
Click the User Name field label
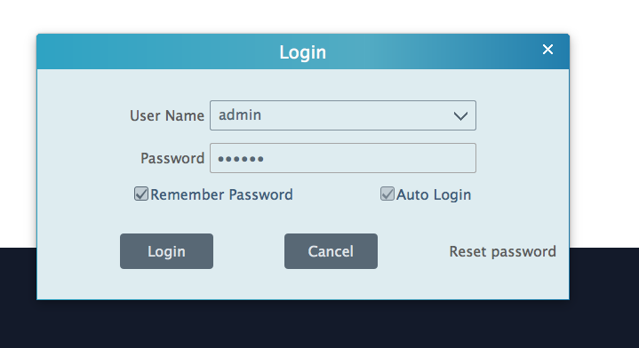(167, 115)
